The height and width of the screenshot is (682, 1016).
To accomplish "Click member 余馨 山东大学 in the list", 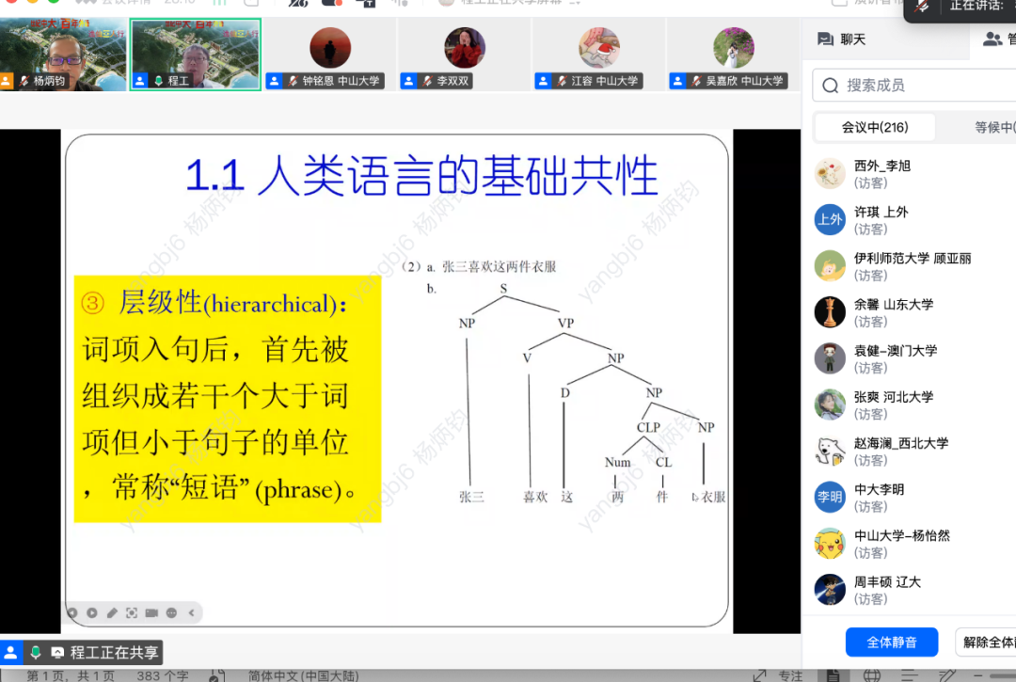I will click(x=894, y=312).
